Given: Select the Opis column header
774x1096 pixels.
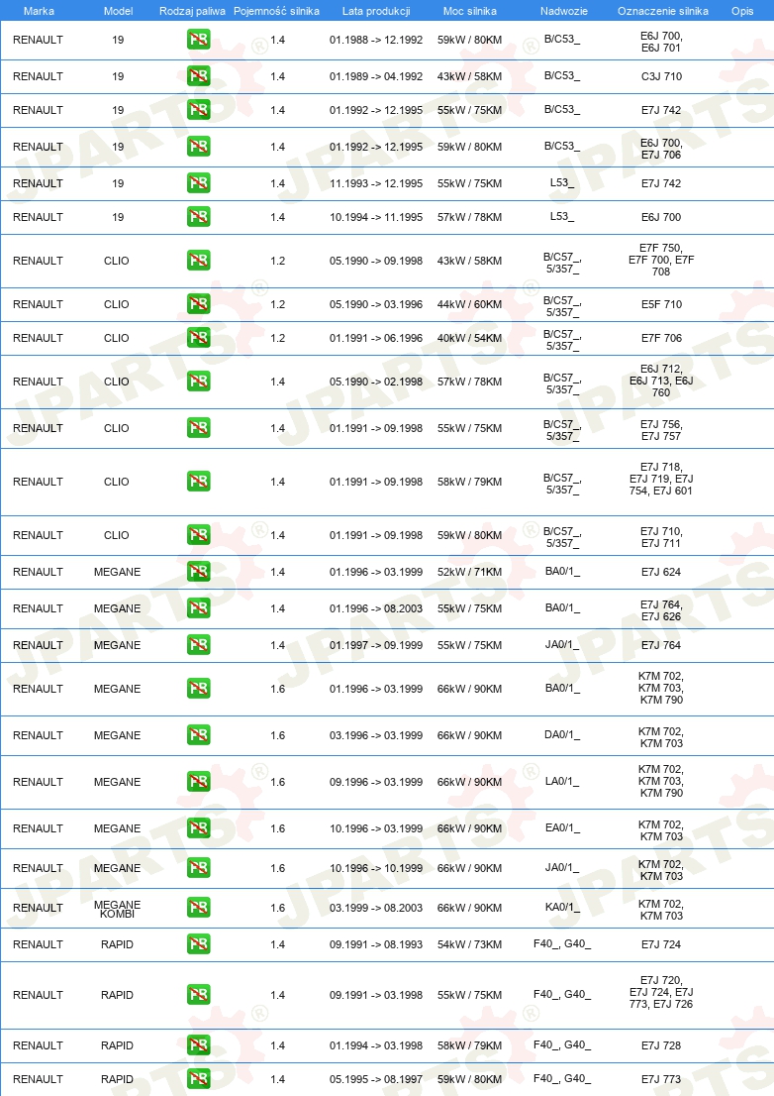Looking at the screenshot, I should [742, 11].
